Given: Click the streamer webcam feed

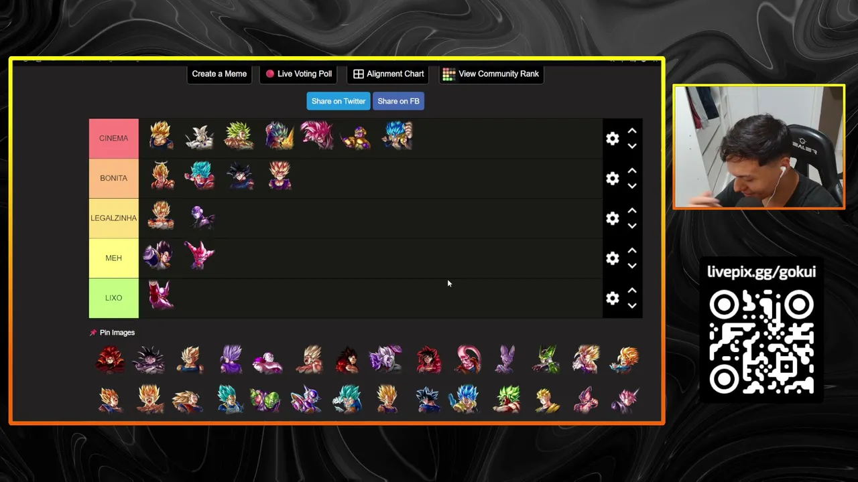Looking at the screenshot, I should (759, 147).
